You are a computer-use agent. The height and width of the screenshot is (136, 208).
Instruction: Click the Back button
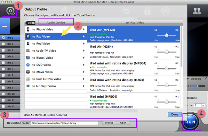[x=30, y=23]
